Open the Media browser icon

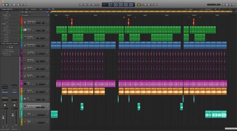pos(234,5)
